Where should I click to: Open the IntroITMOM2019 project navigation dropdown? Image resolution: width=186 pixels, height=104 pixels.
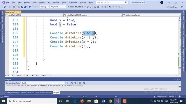click(x=34, y=15)
